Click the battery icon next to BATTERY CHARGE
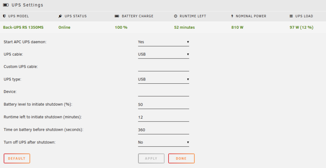 (117, 16)
